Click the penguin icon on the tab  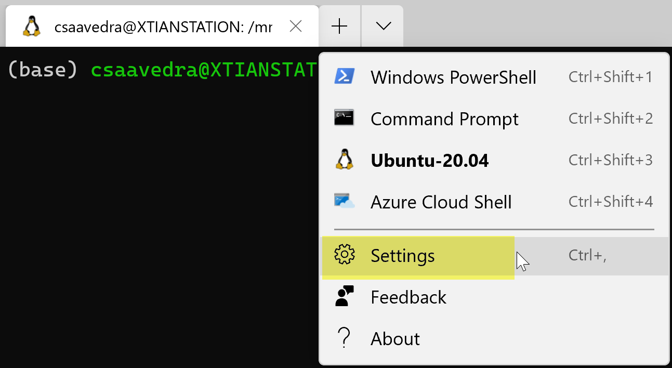(x=32, y=26)
